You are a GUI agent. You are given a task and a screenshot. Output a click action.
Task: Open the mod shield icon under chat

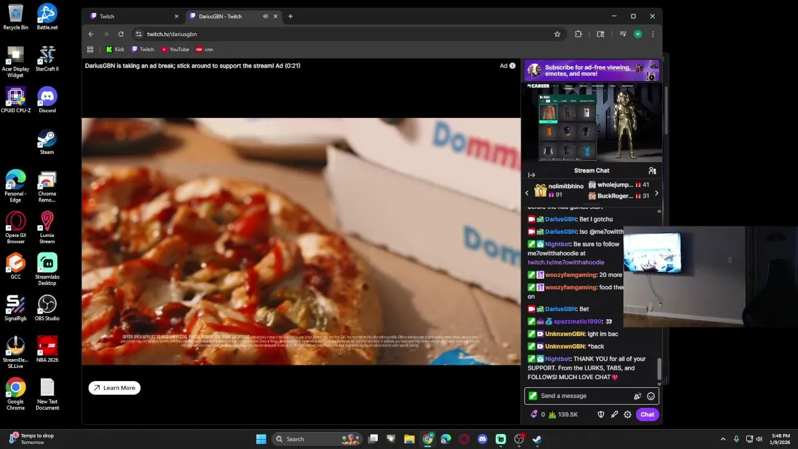point(601,414)
